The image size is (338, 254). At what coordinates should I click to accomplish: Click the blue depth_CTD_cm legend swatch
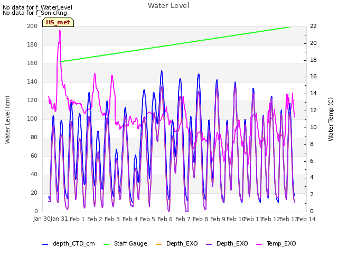click(x=45, y=244)
